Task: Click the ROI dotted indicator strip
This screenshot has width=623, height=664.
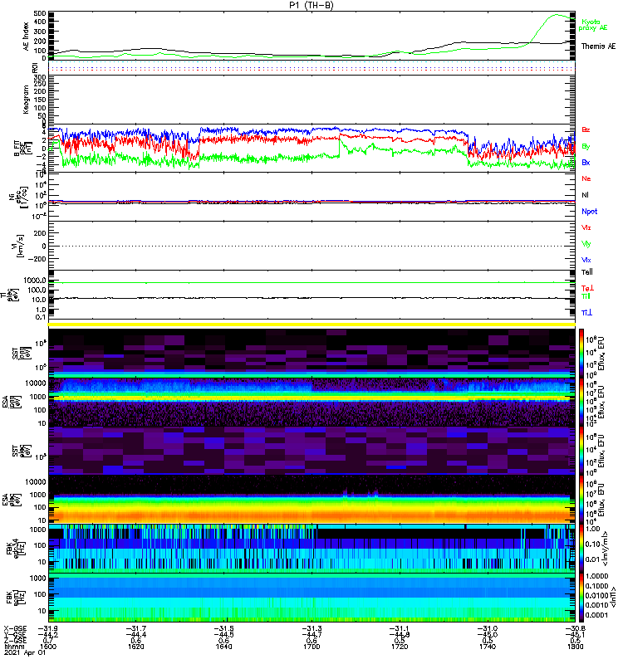Action: coord(311,66)
